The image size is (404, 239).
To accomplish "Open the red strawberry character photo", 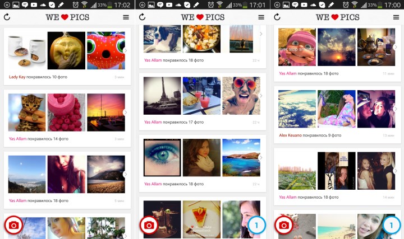I will (106, 50).
